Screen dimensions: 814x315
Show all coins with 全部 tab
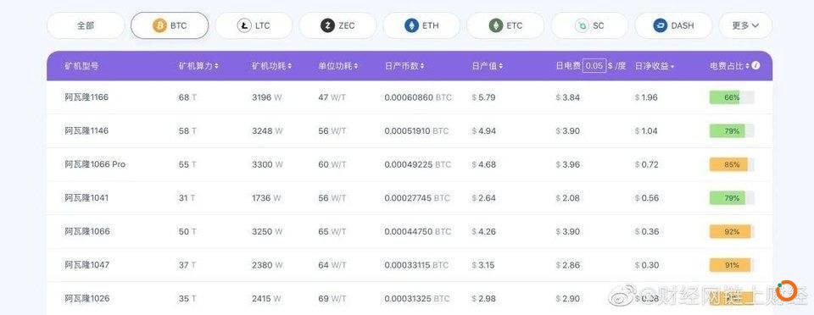click(x=86, y=25)
